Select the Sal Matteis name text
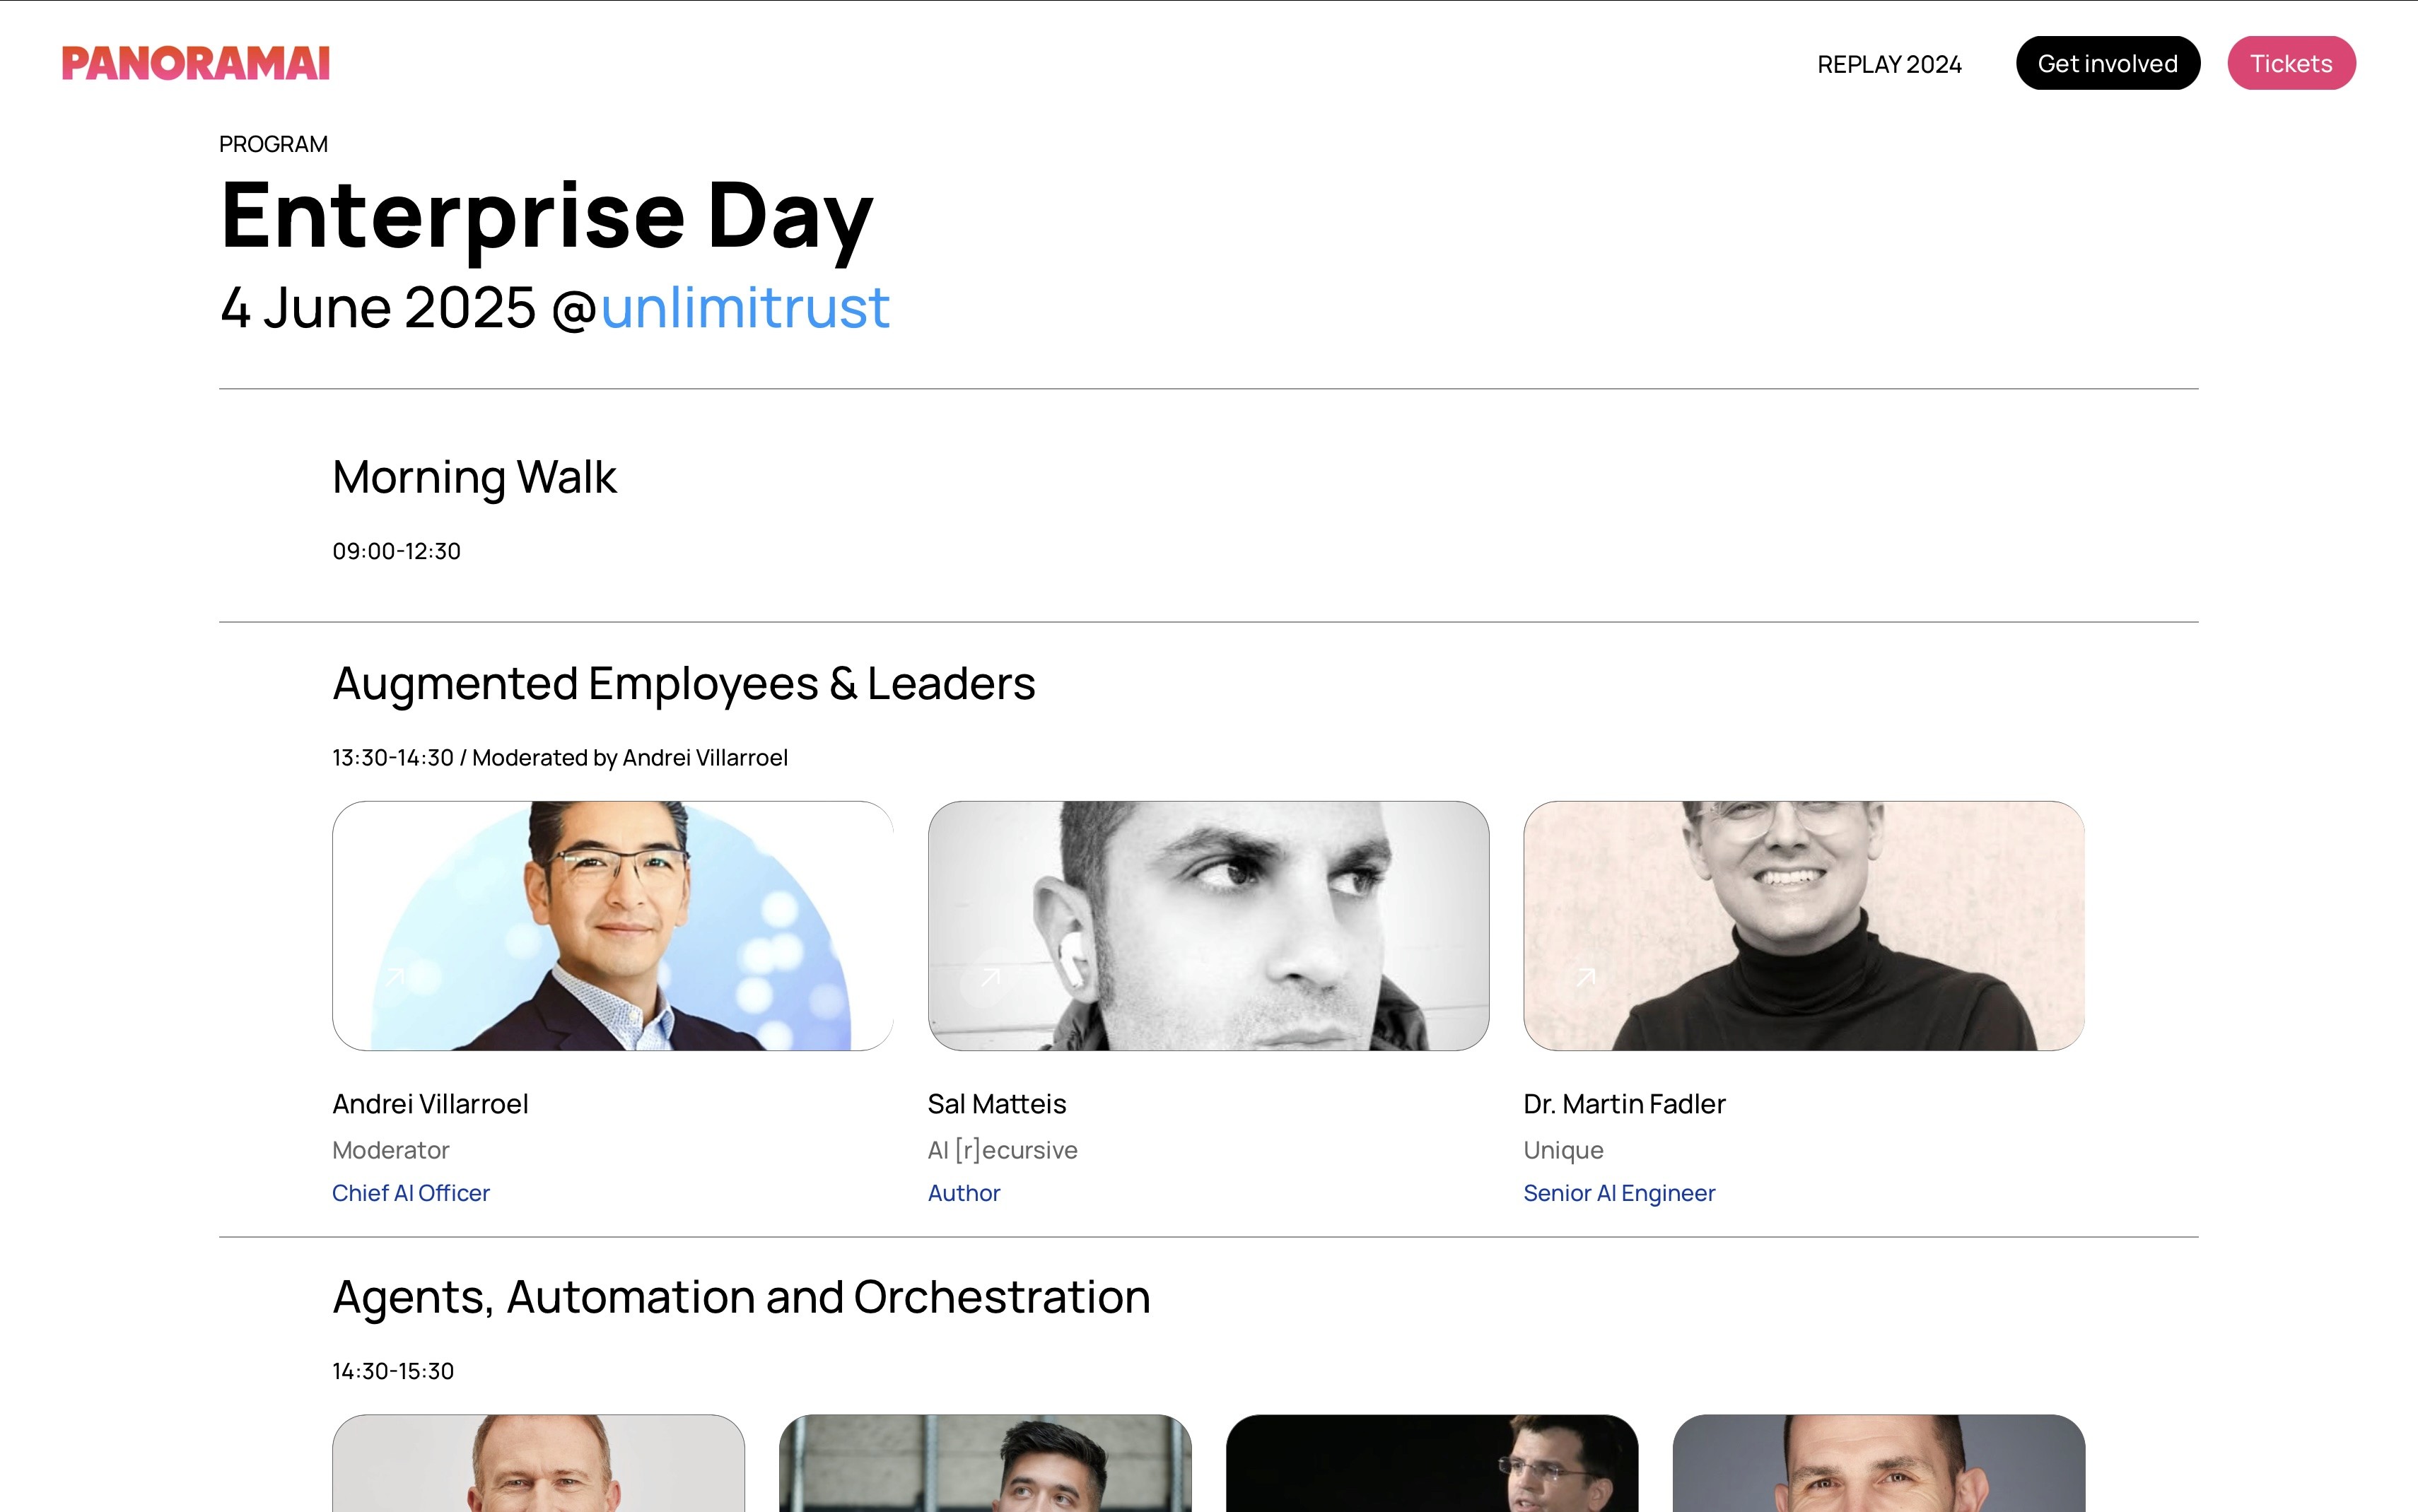The height and width of the screenshot is (1512, 2418). click(x=997, y=1104)
